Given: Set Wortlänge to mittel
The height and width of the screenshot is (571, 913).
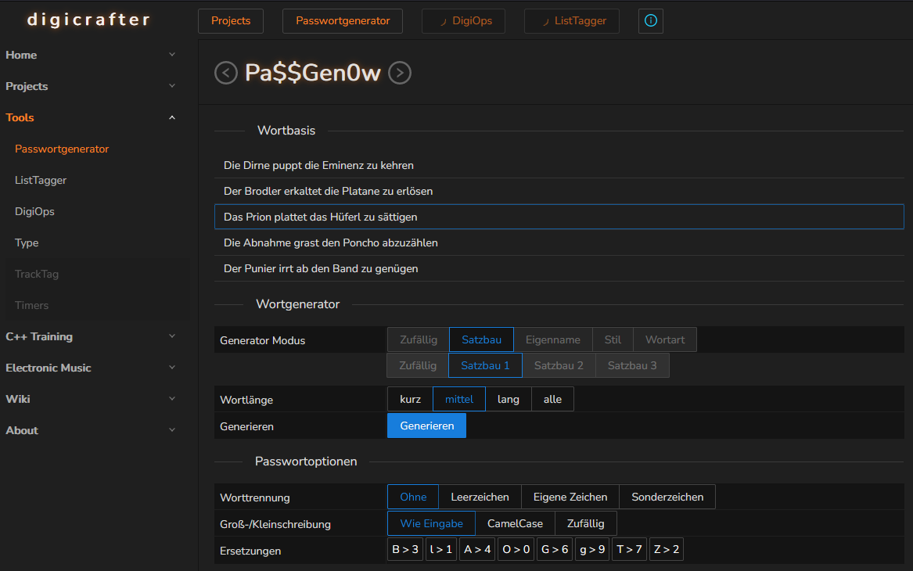Looking at the screenshot, I should pos(458,399).
